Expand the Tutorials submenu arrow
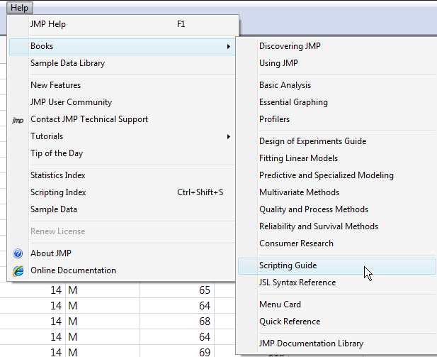437x357 pixels. tap(228, 136)
